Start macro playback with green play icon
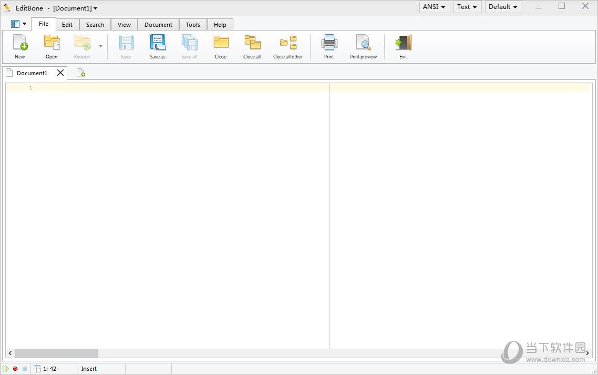 click(x=6, y=369)
